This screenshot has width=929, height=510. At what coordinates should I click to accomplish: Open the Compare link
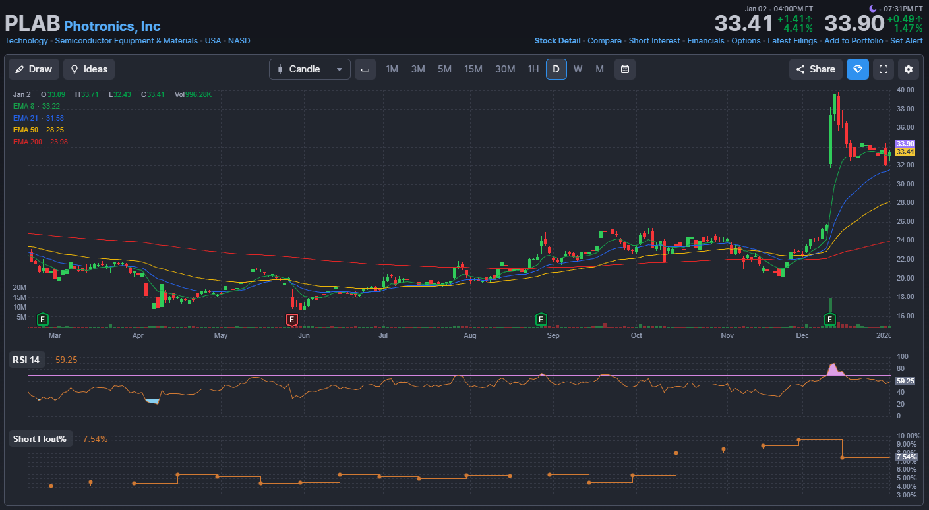tap(605, 41)
